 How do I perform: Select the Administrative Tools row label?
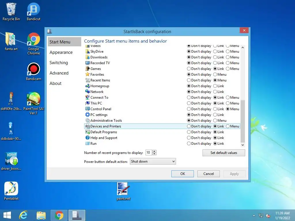click(106, 121)
